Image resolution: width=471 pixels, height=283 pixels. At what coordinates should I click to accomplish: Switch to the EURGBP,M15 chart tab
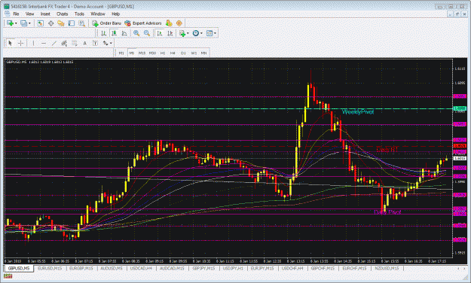click(x=81, y=268)
